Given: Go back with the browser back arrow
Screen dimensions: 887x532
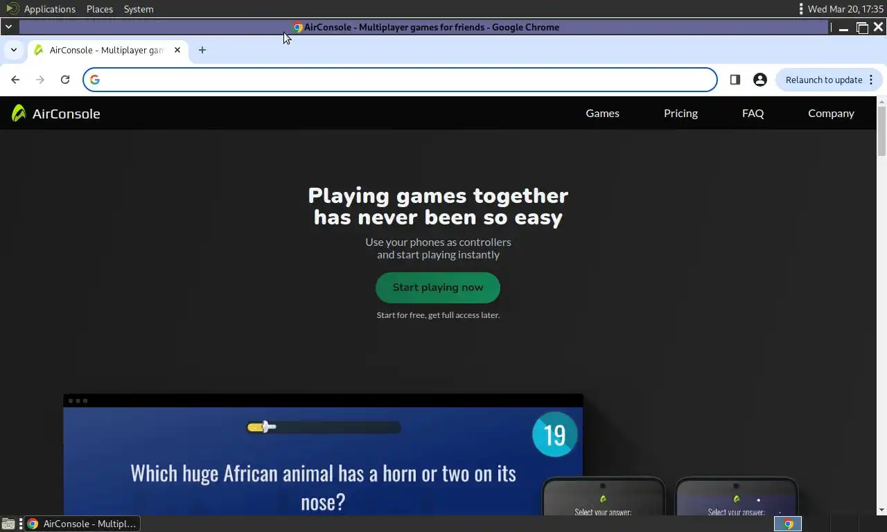Looking at the screenshot, I should tap(15, 80).
